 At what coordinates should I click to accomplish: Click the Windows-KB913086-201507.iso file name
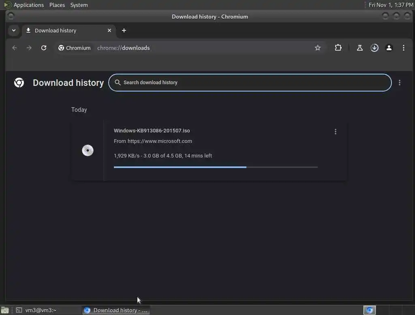152,131
